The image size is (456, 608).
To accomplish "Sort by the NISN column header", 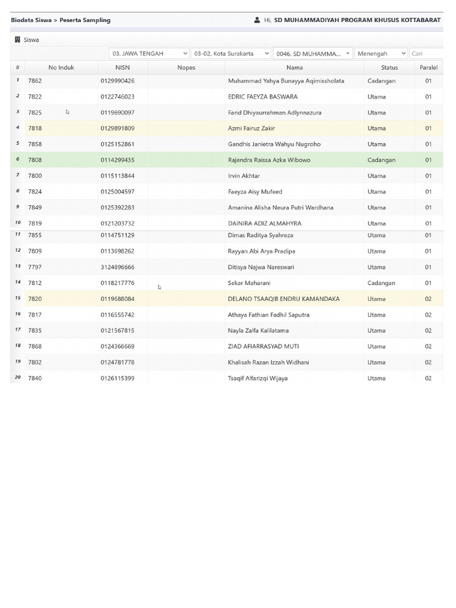I will click(122, 68).
